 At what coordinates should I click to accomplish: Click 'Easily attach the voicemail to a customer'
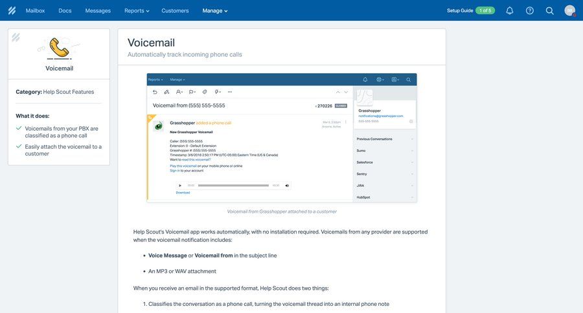(63, 150)
